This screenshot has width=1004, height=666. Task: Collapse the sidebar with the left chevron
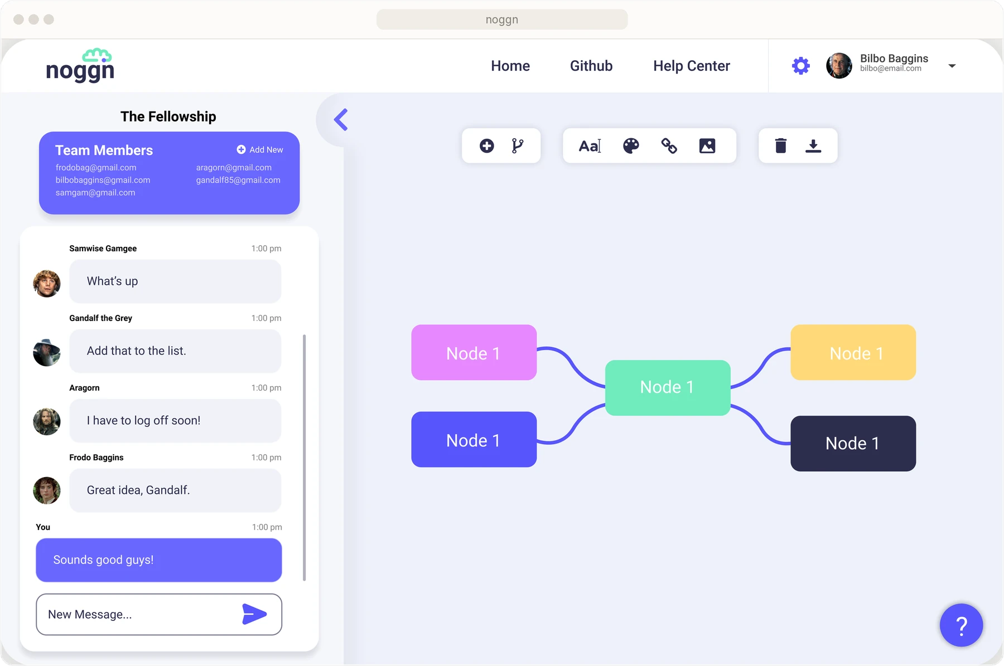point(341,120)
